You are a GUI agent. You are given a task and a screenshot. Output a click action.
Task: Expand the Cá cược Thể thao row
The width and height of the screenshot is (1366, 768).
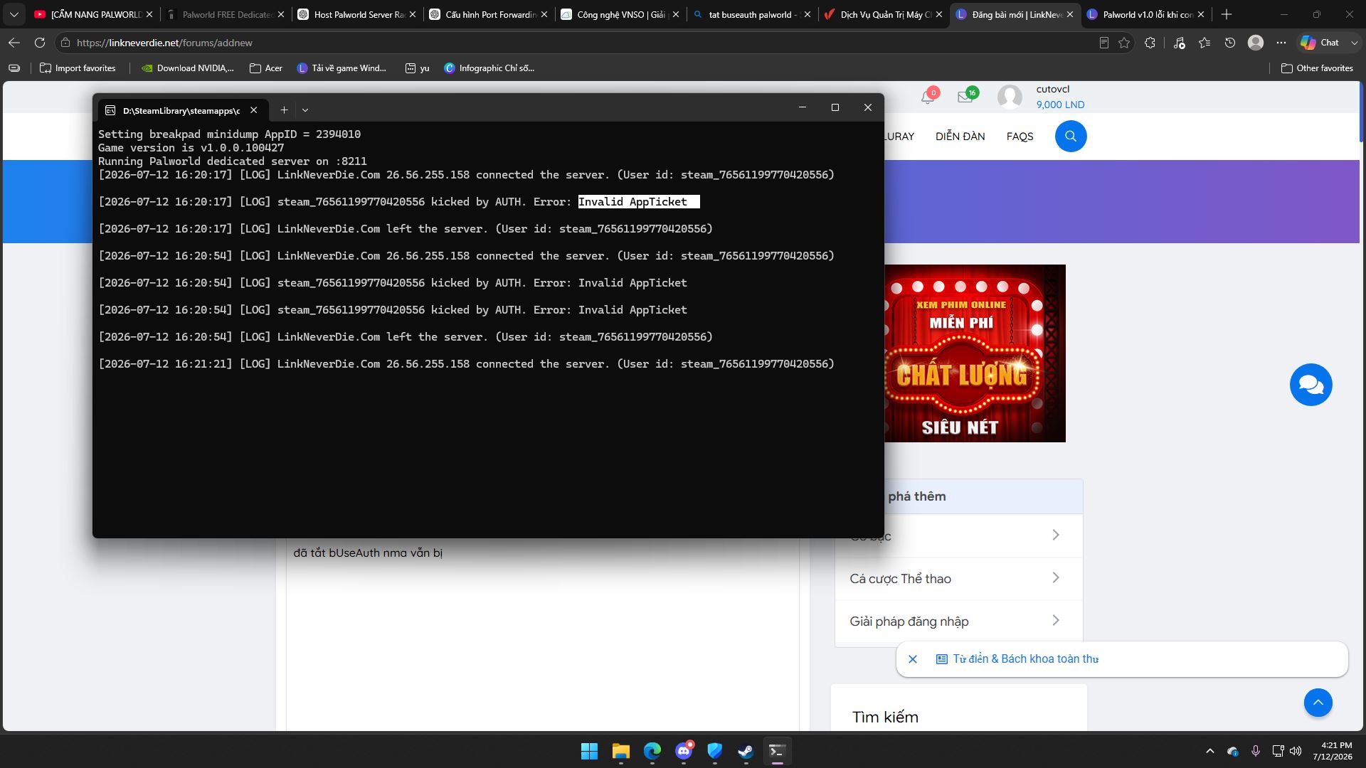pos(958,579)
